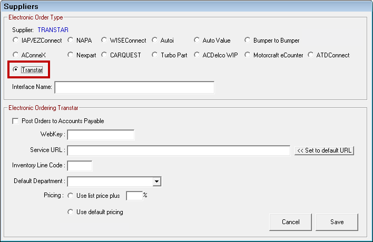Select the WISEConnect option
373x242 pixels.
pos(105,41)
